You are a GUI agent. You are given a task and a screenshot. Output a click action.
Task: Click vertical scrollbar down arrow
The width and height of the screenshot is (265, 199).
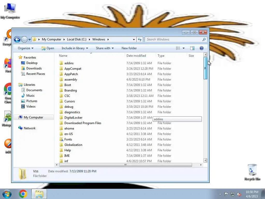pyautogui.click(x=205, y=160)
